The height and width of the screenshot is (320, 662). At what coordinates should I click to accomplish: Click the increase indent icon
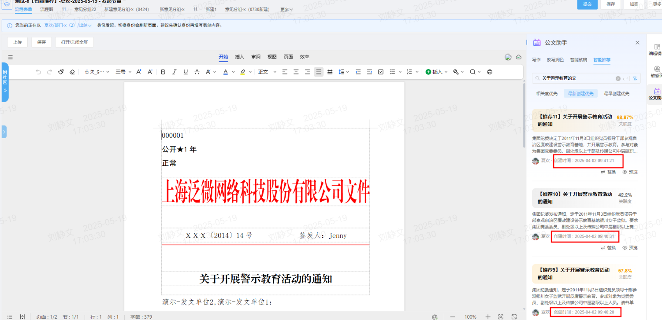(x=369, y=72)
